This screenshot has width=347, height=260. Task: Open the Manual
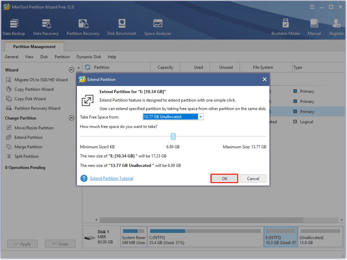coord(314,27)
